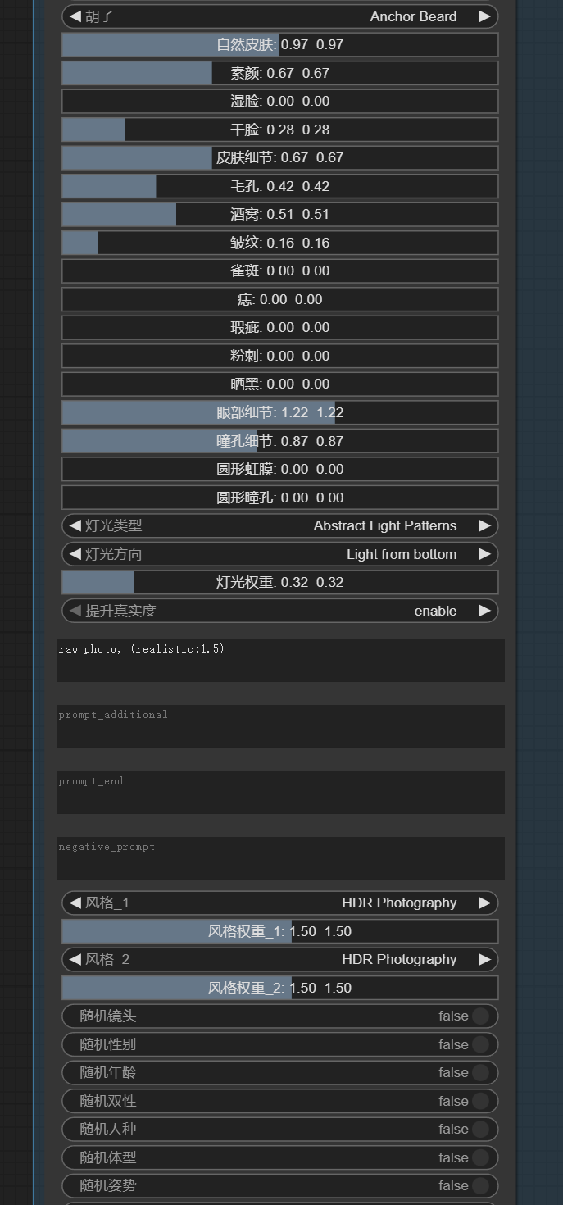Screen dimensions: 563x1205
Task: Open 提升真实度 enable dropdown
Action: (280, 611)
